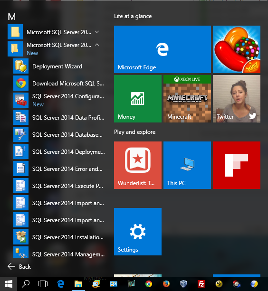Click the Windows Start button

click(x=9, y=284)
